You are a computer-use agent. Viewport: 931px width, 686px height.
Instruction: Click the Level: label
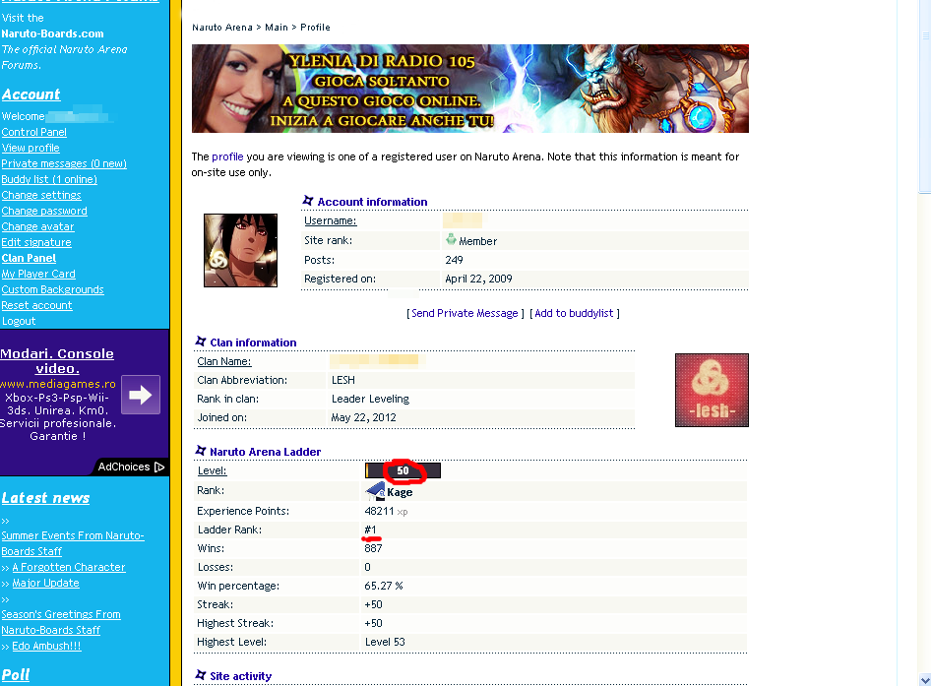click(x=212, y=470)
